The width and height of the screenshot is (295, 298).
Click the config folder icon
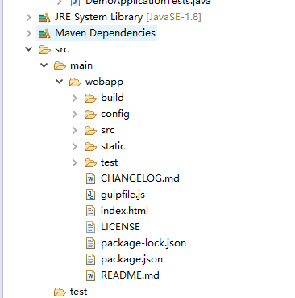tap(90, 115)
